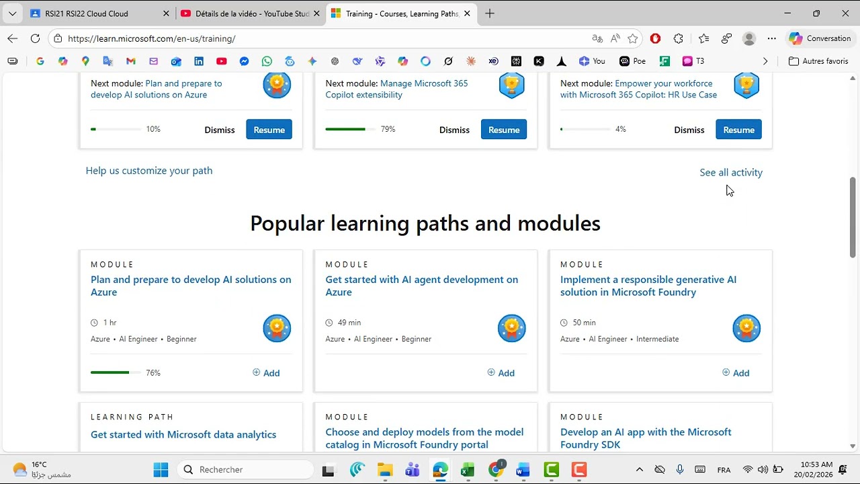Refresh the current page
860x484 pixels.
tap(35, 38)
